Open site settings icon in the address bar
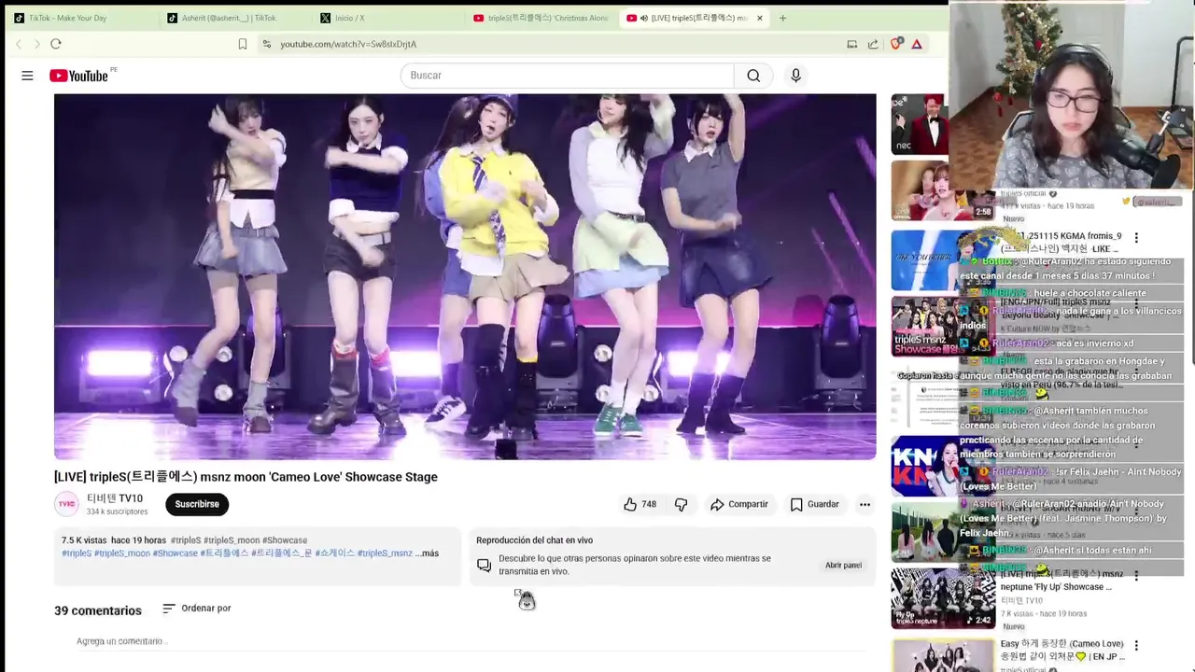This screenshot has height=672, width=1195. (267, 44)
